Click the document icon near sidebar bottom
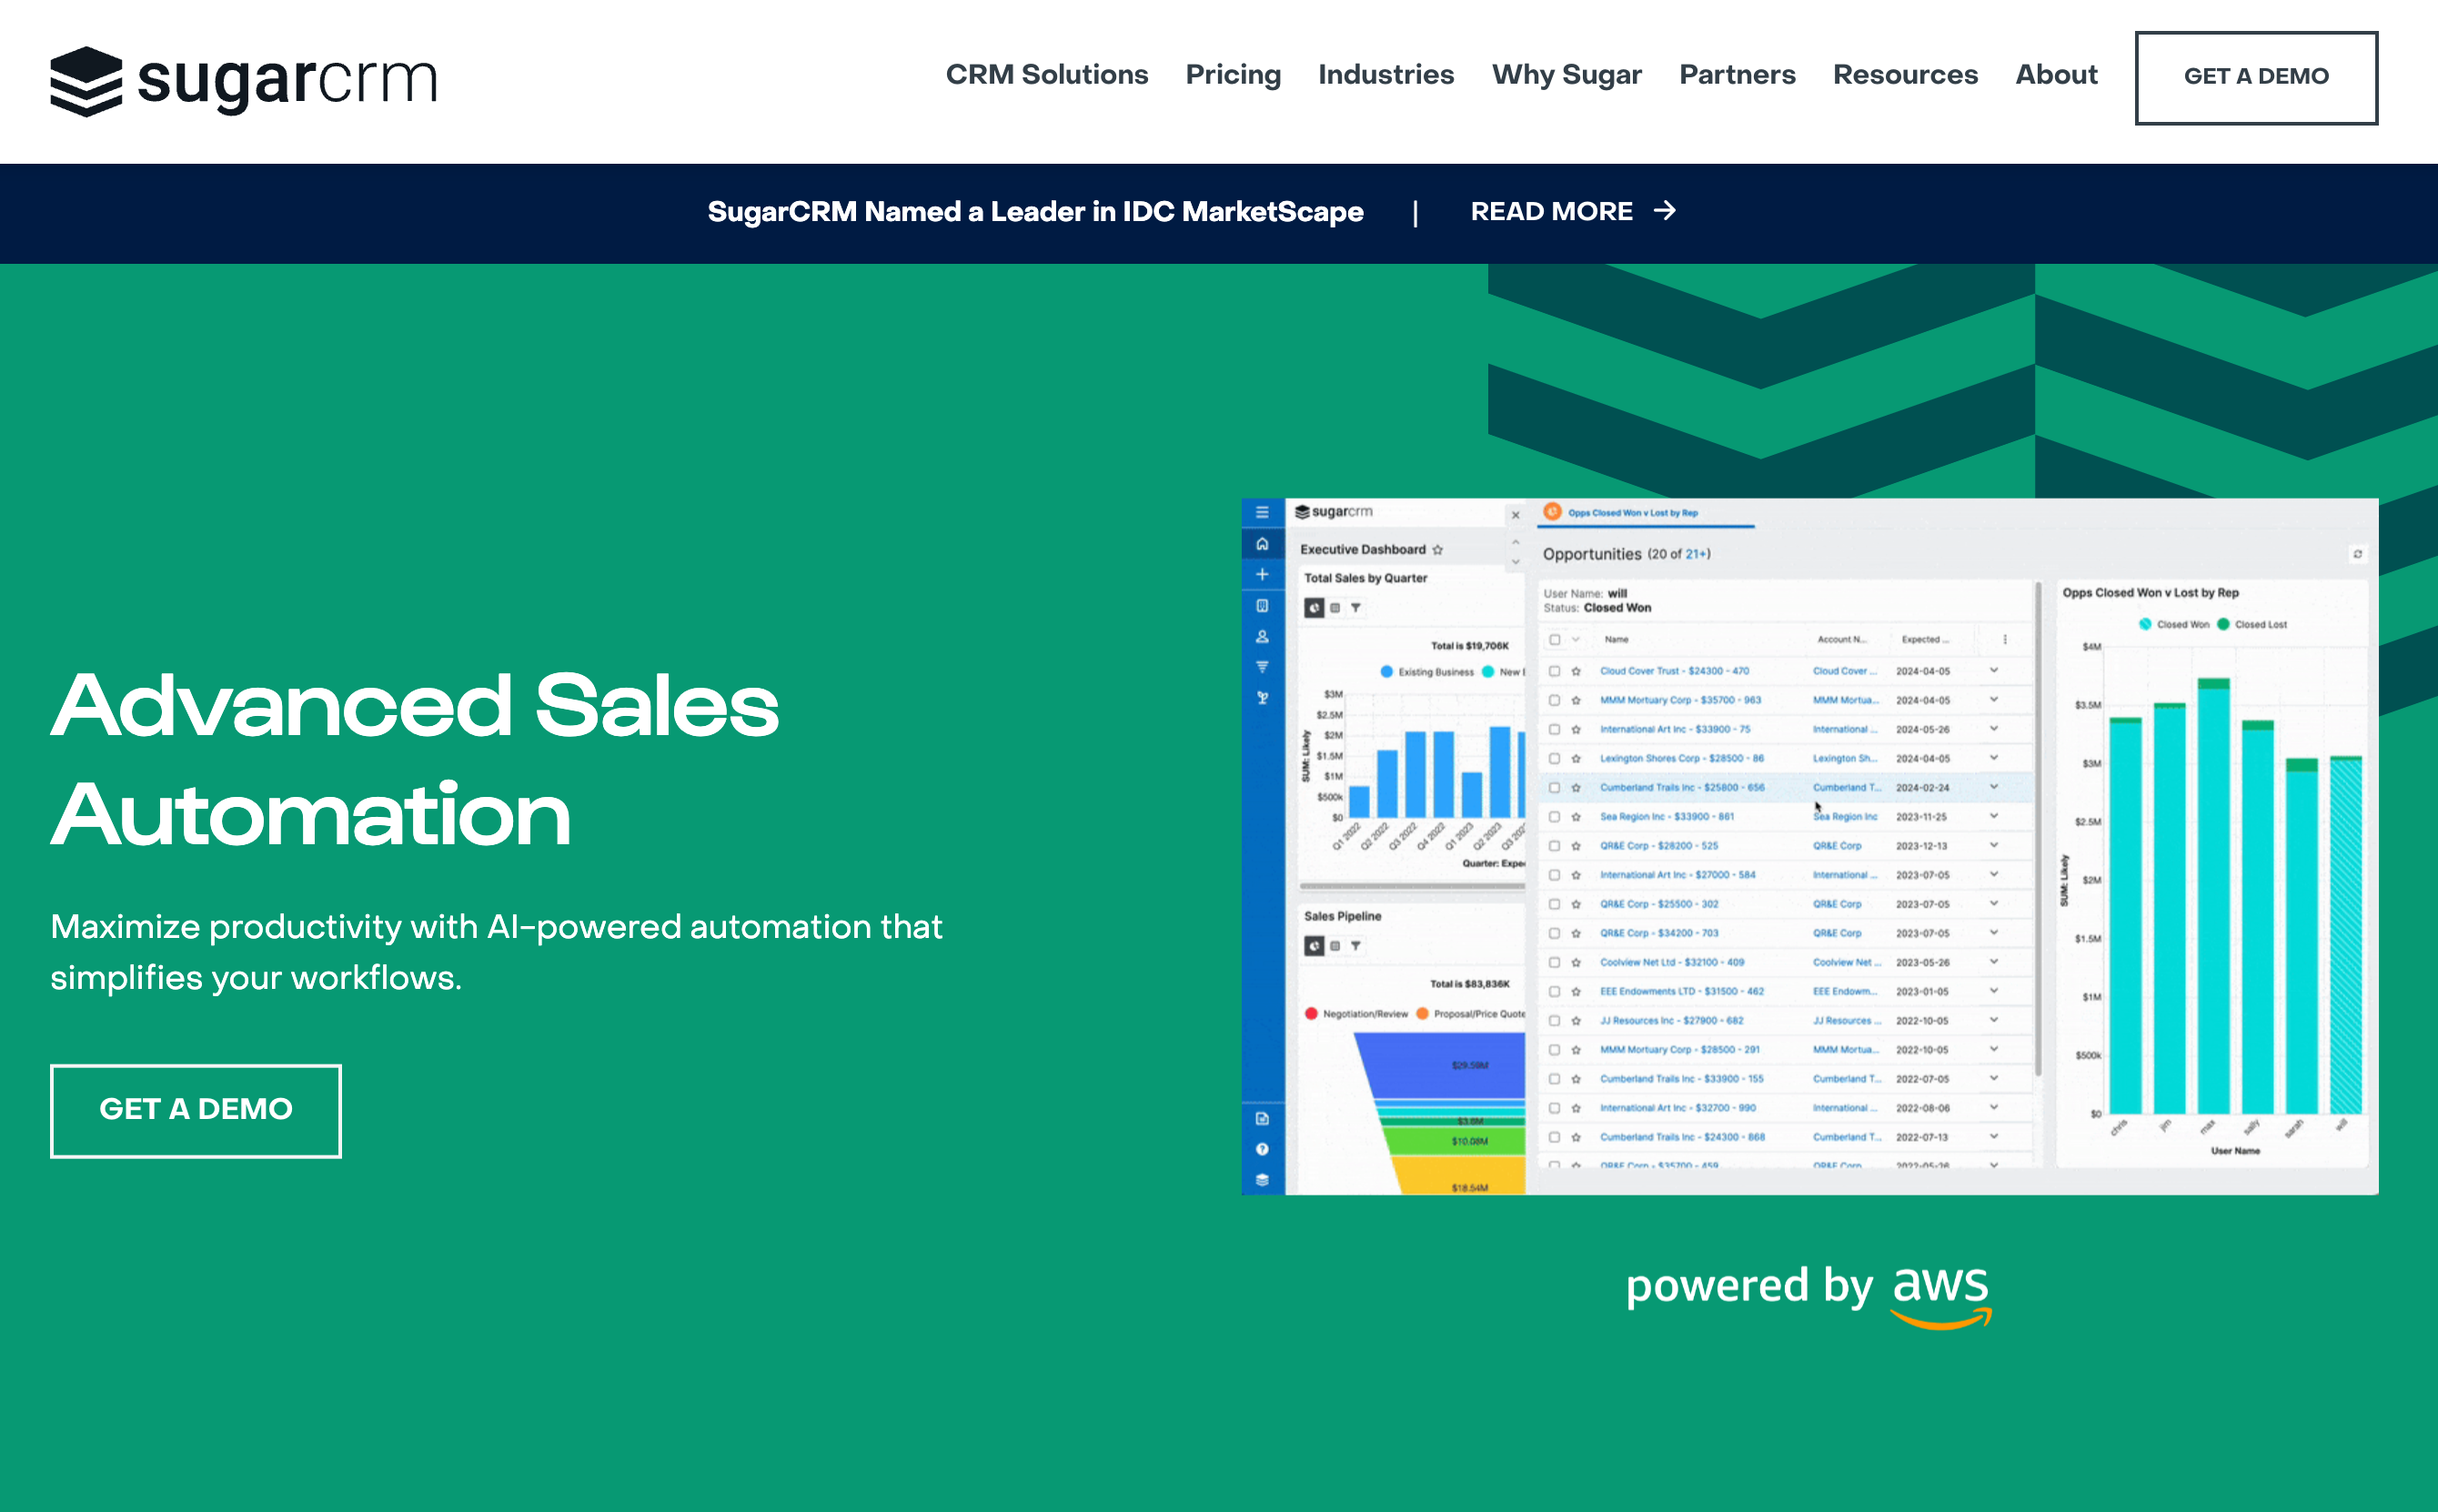 tap(1262, 1118)
